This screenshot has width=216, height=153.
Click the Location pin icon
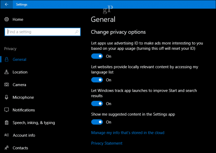click(x=6, y=72)
